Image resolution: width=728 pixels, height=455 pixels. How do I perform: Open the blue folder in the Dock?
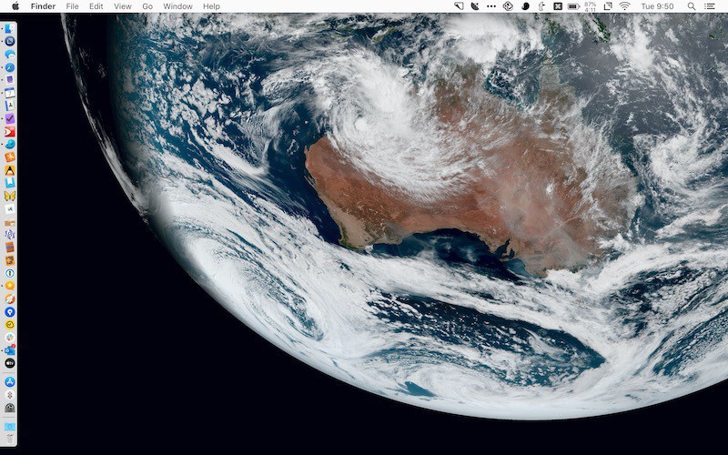10,426
